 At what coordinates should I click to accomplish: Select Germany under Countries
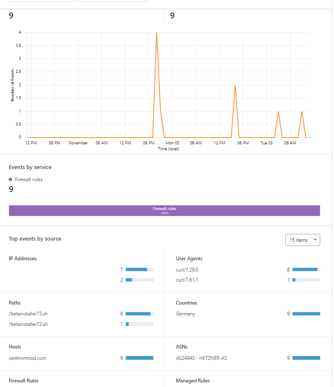(x=186, y=314)
